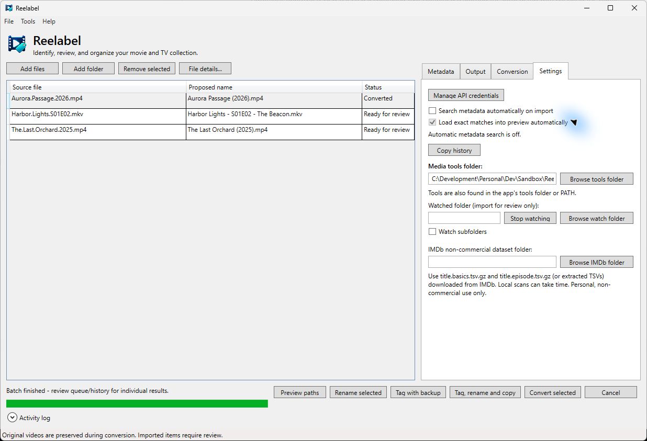647x441 pixels.
Task: Click the Convert selected button
Action: pos(553,392)
